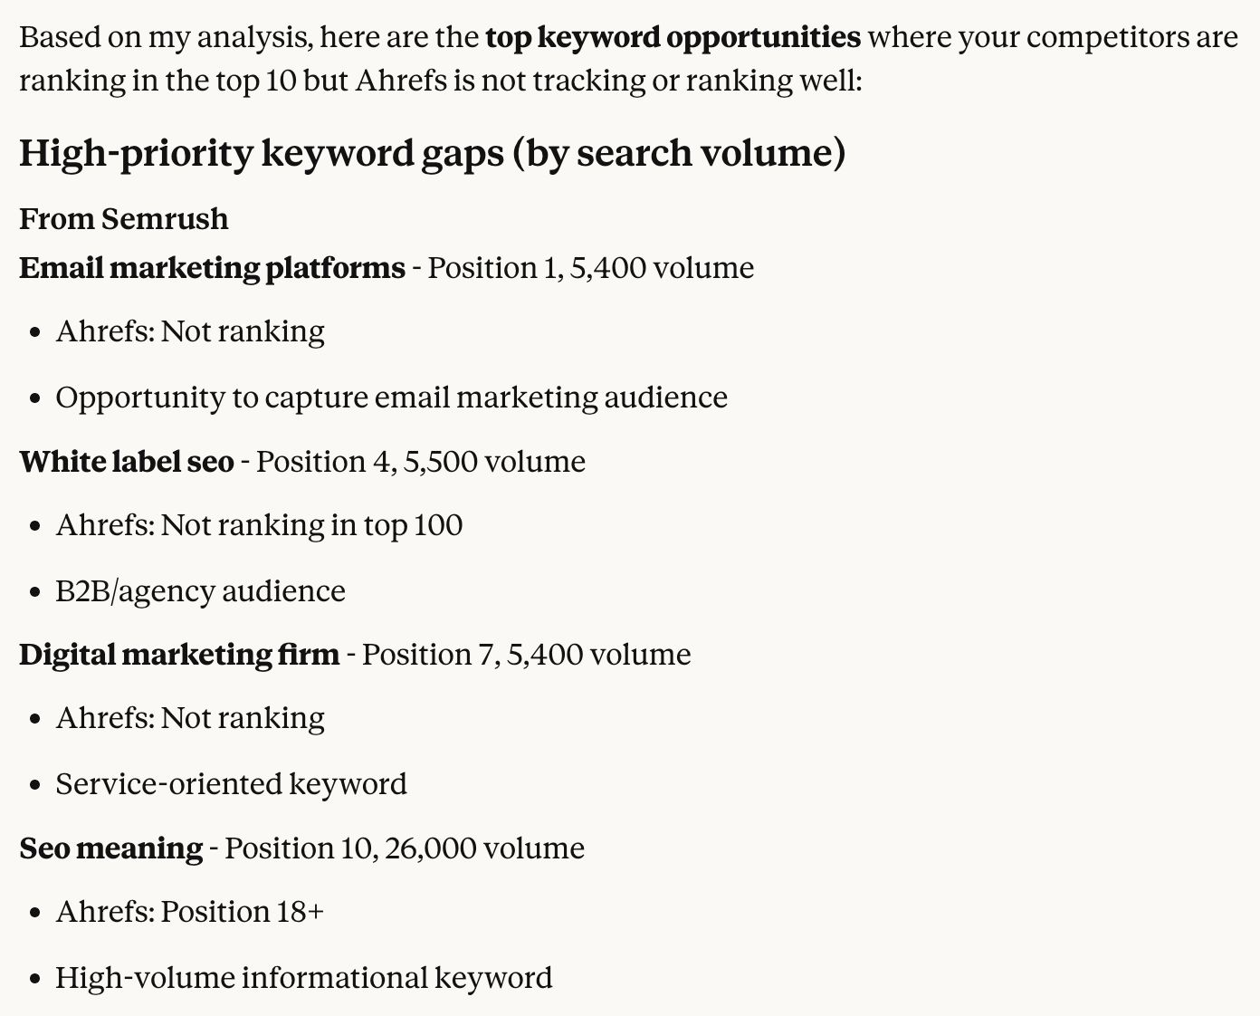
Task: Select the 'Digital marketing firm' keyword title
Action: tap(179, 655)
